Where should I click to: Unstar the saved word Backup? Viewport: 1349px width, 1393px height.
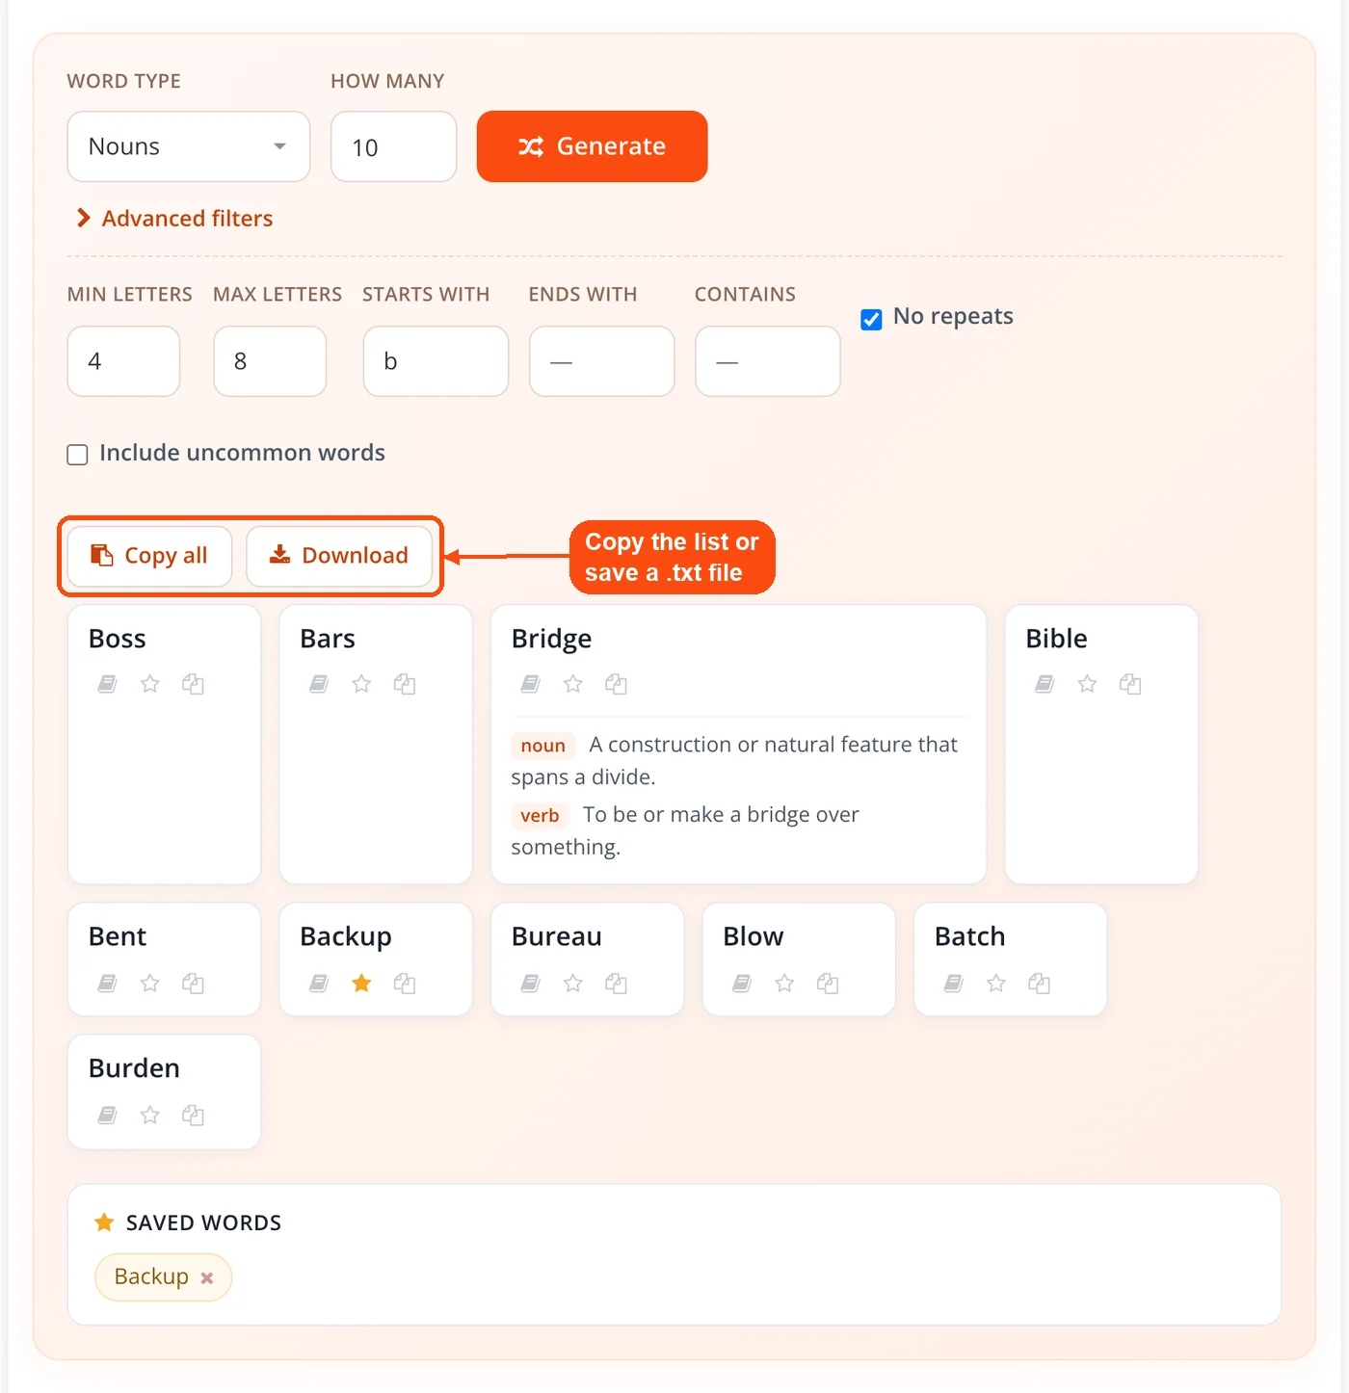[361, 983]
